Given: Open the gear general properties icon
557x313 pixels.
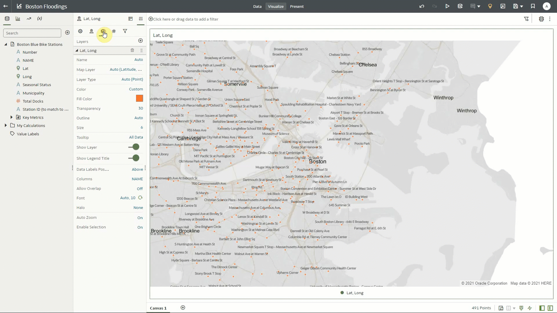Looking at the screenshot, I should click(80, 31).
